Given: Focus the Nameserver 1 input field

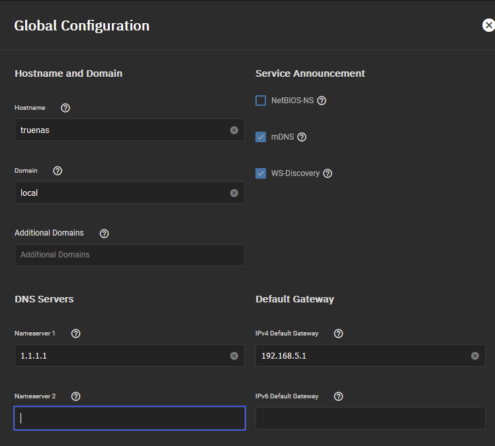Looking at the screenshot, I should click(x=130, y=355).
